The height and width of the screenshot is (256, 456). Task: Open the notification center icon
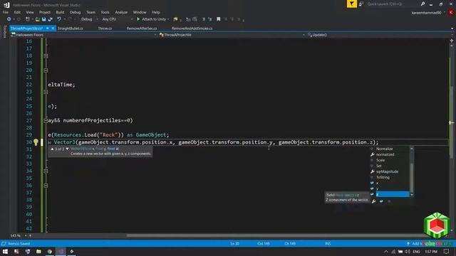447,251
